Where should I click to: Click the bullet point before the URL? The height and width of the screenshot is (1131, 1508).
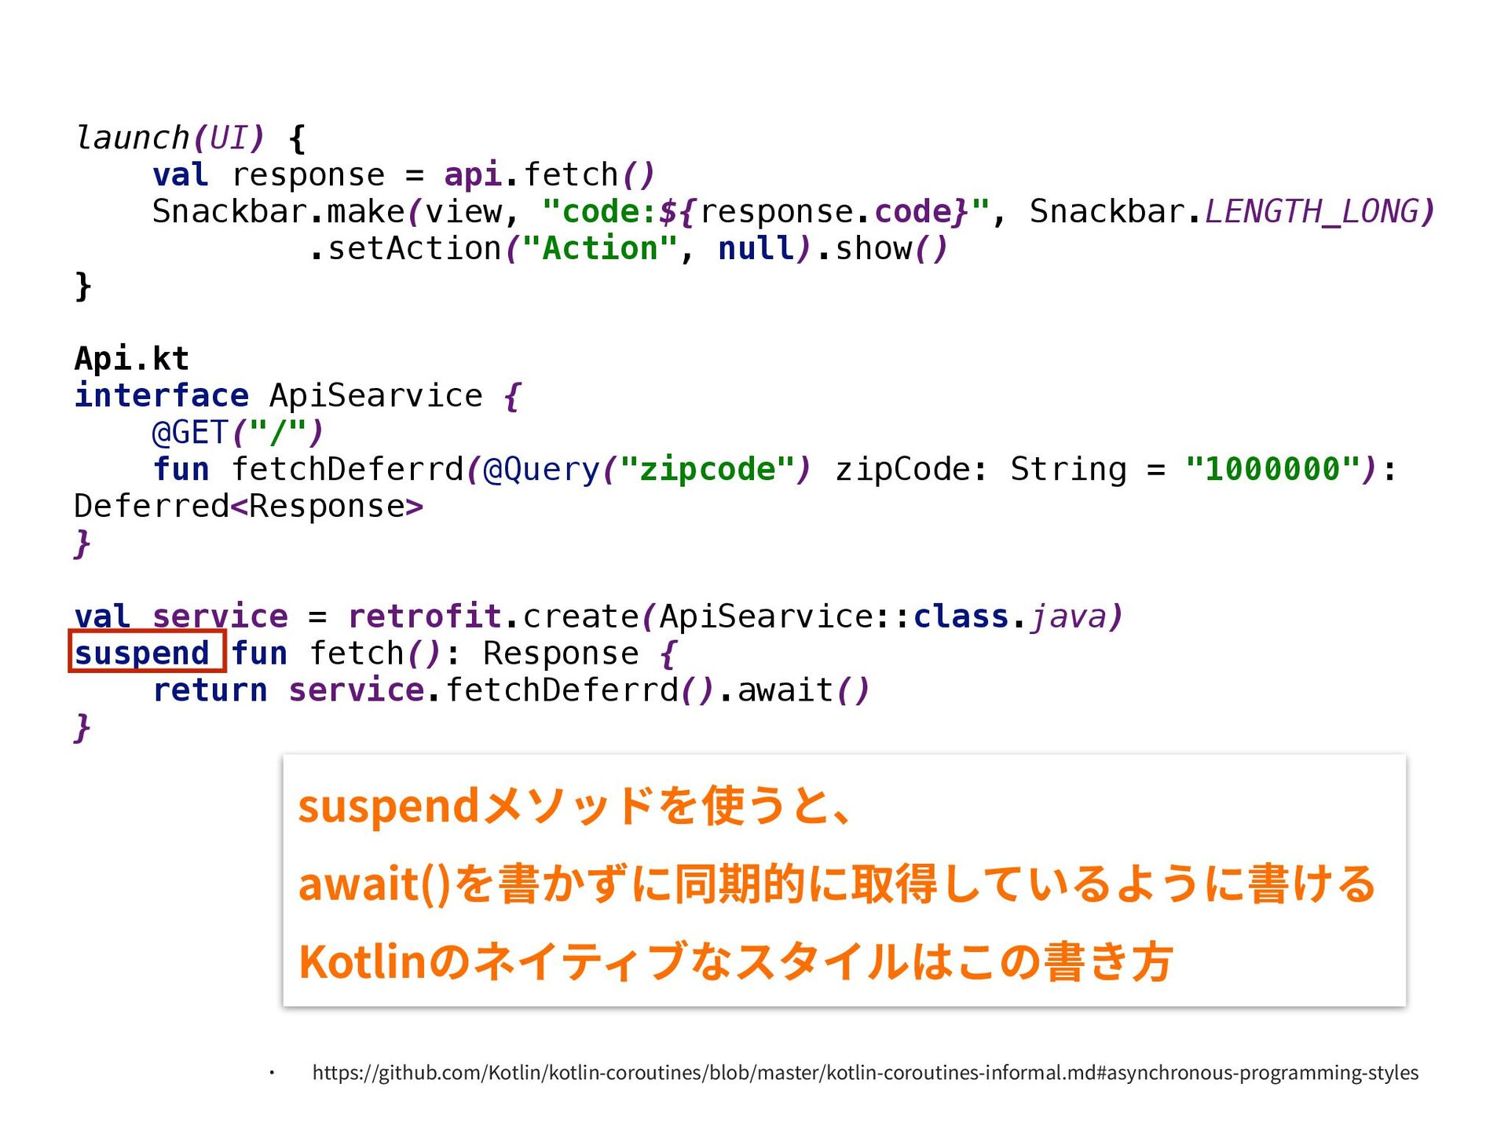pyautogui.click(x=272, y=1072)
